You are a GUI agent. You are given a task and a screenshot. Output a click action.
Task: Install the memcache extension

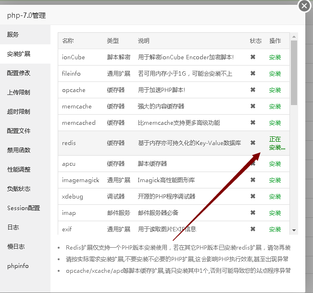tap(275, 107)
